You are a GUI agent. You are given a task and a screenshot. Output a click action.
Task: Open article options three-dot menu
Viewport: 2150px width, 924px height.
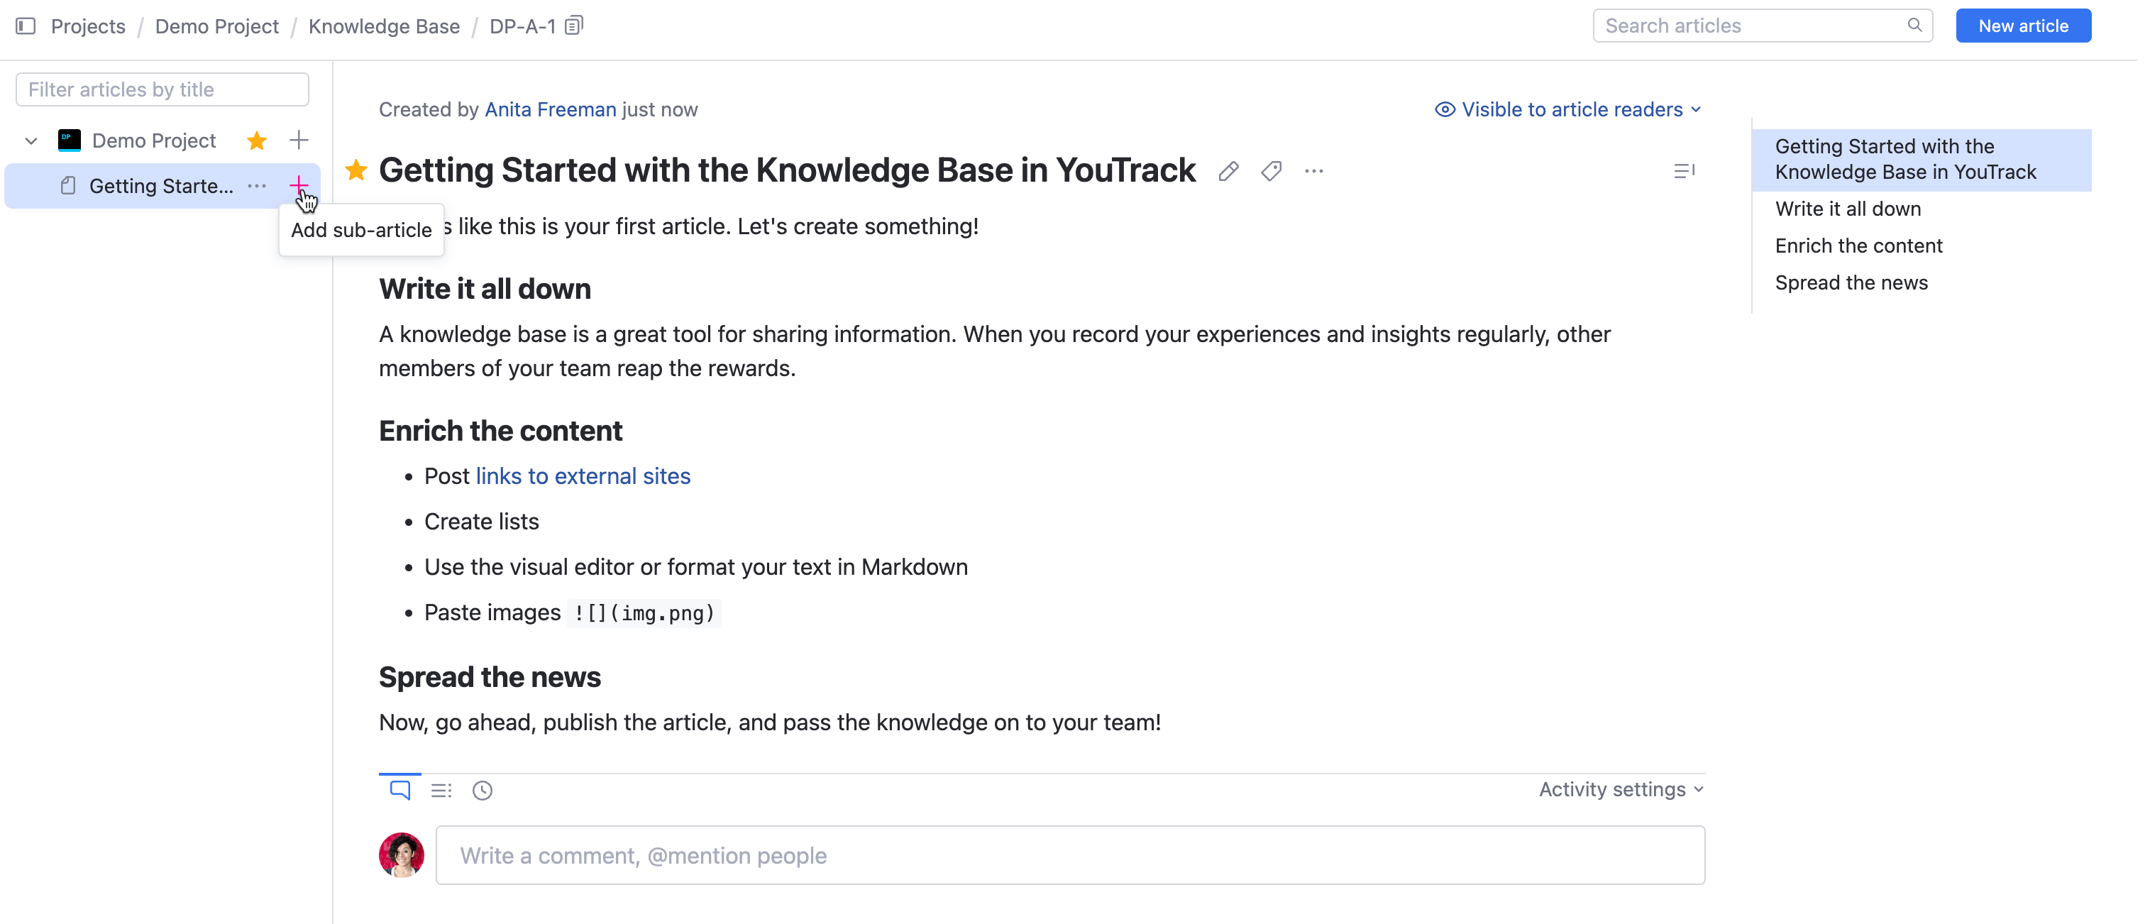click(x=1313, y=171)
